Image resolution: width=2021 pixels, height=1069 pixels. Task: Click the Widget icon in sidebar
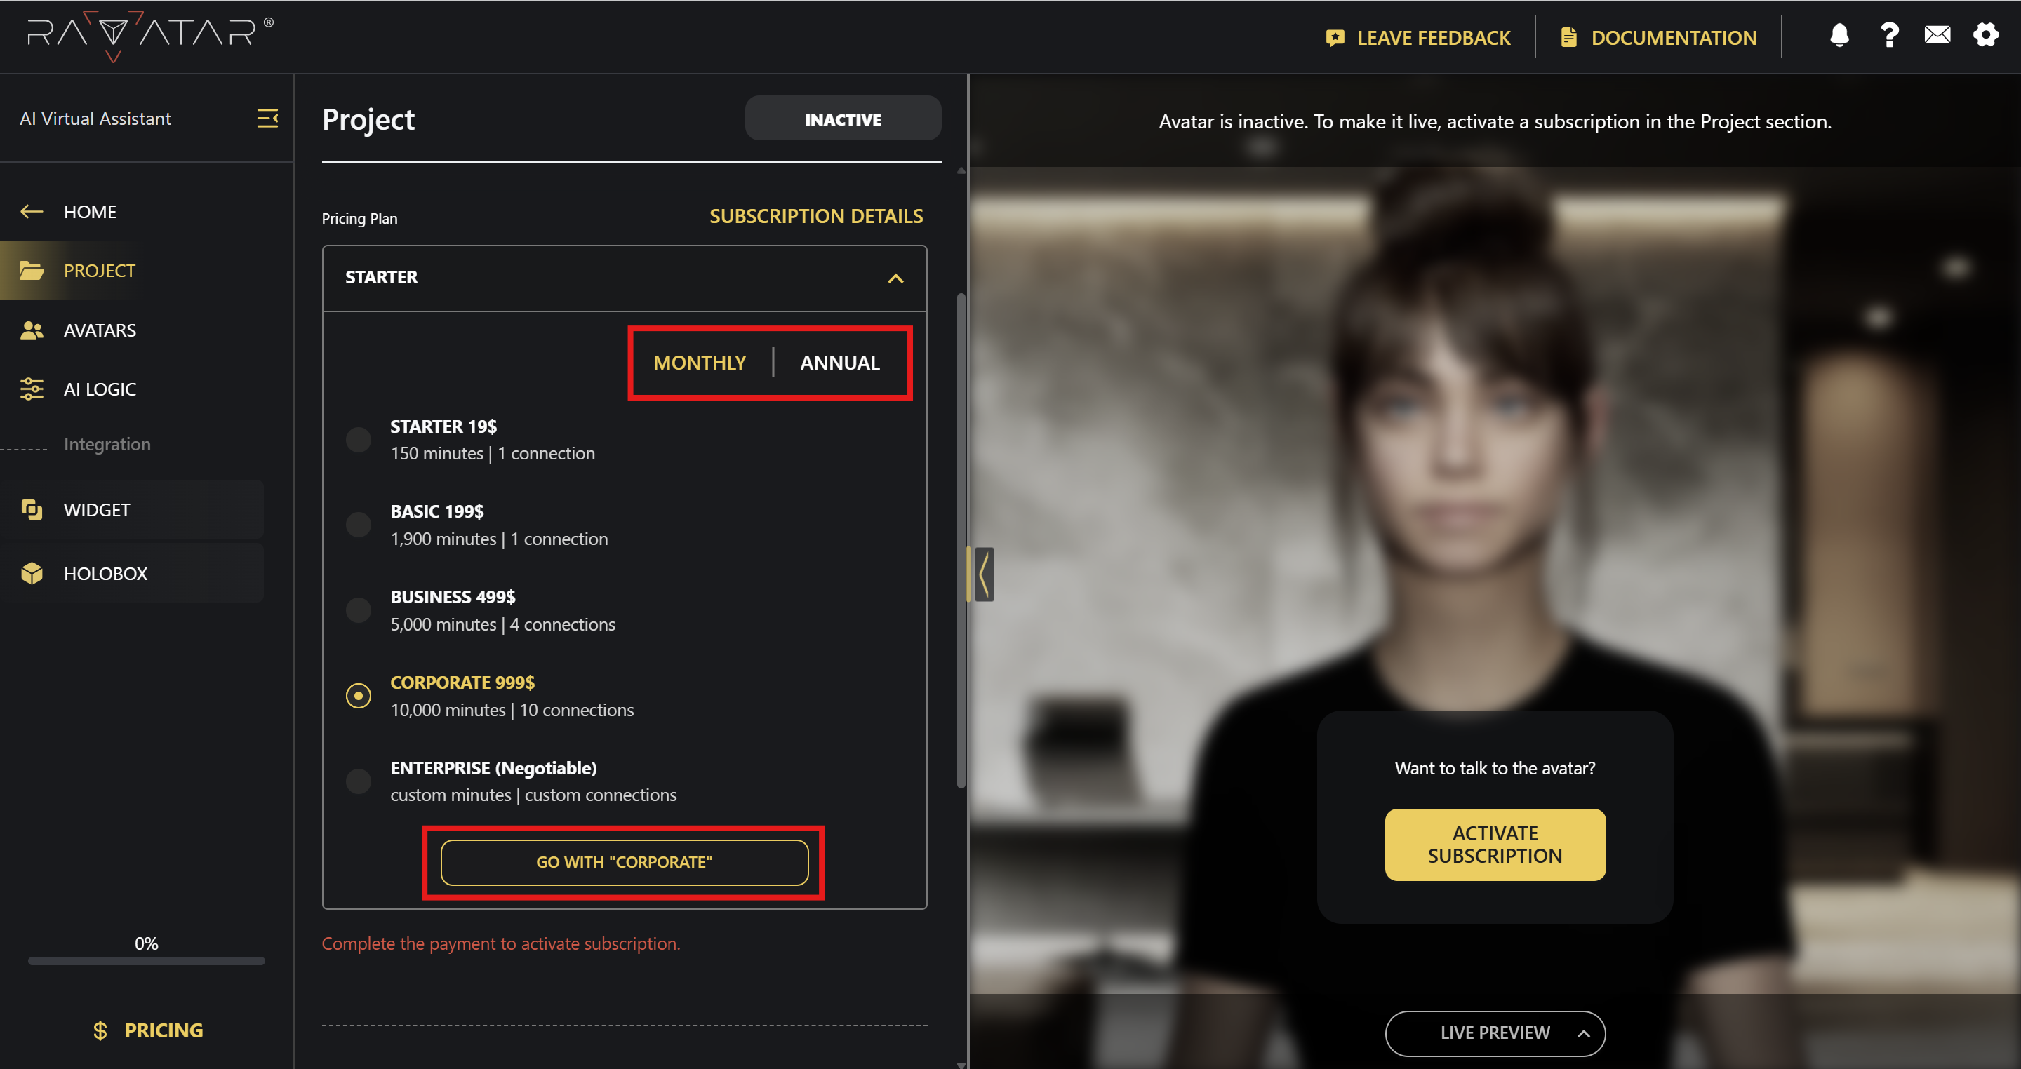(32, 509)
